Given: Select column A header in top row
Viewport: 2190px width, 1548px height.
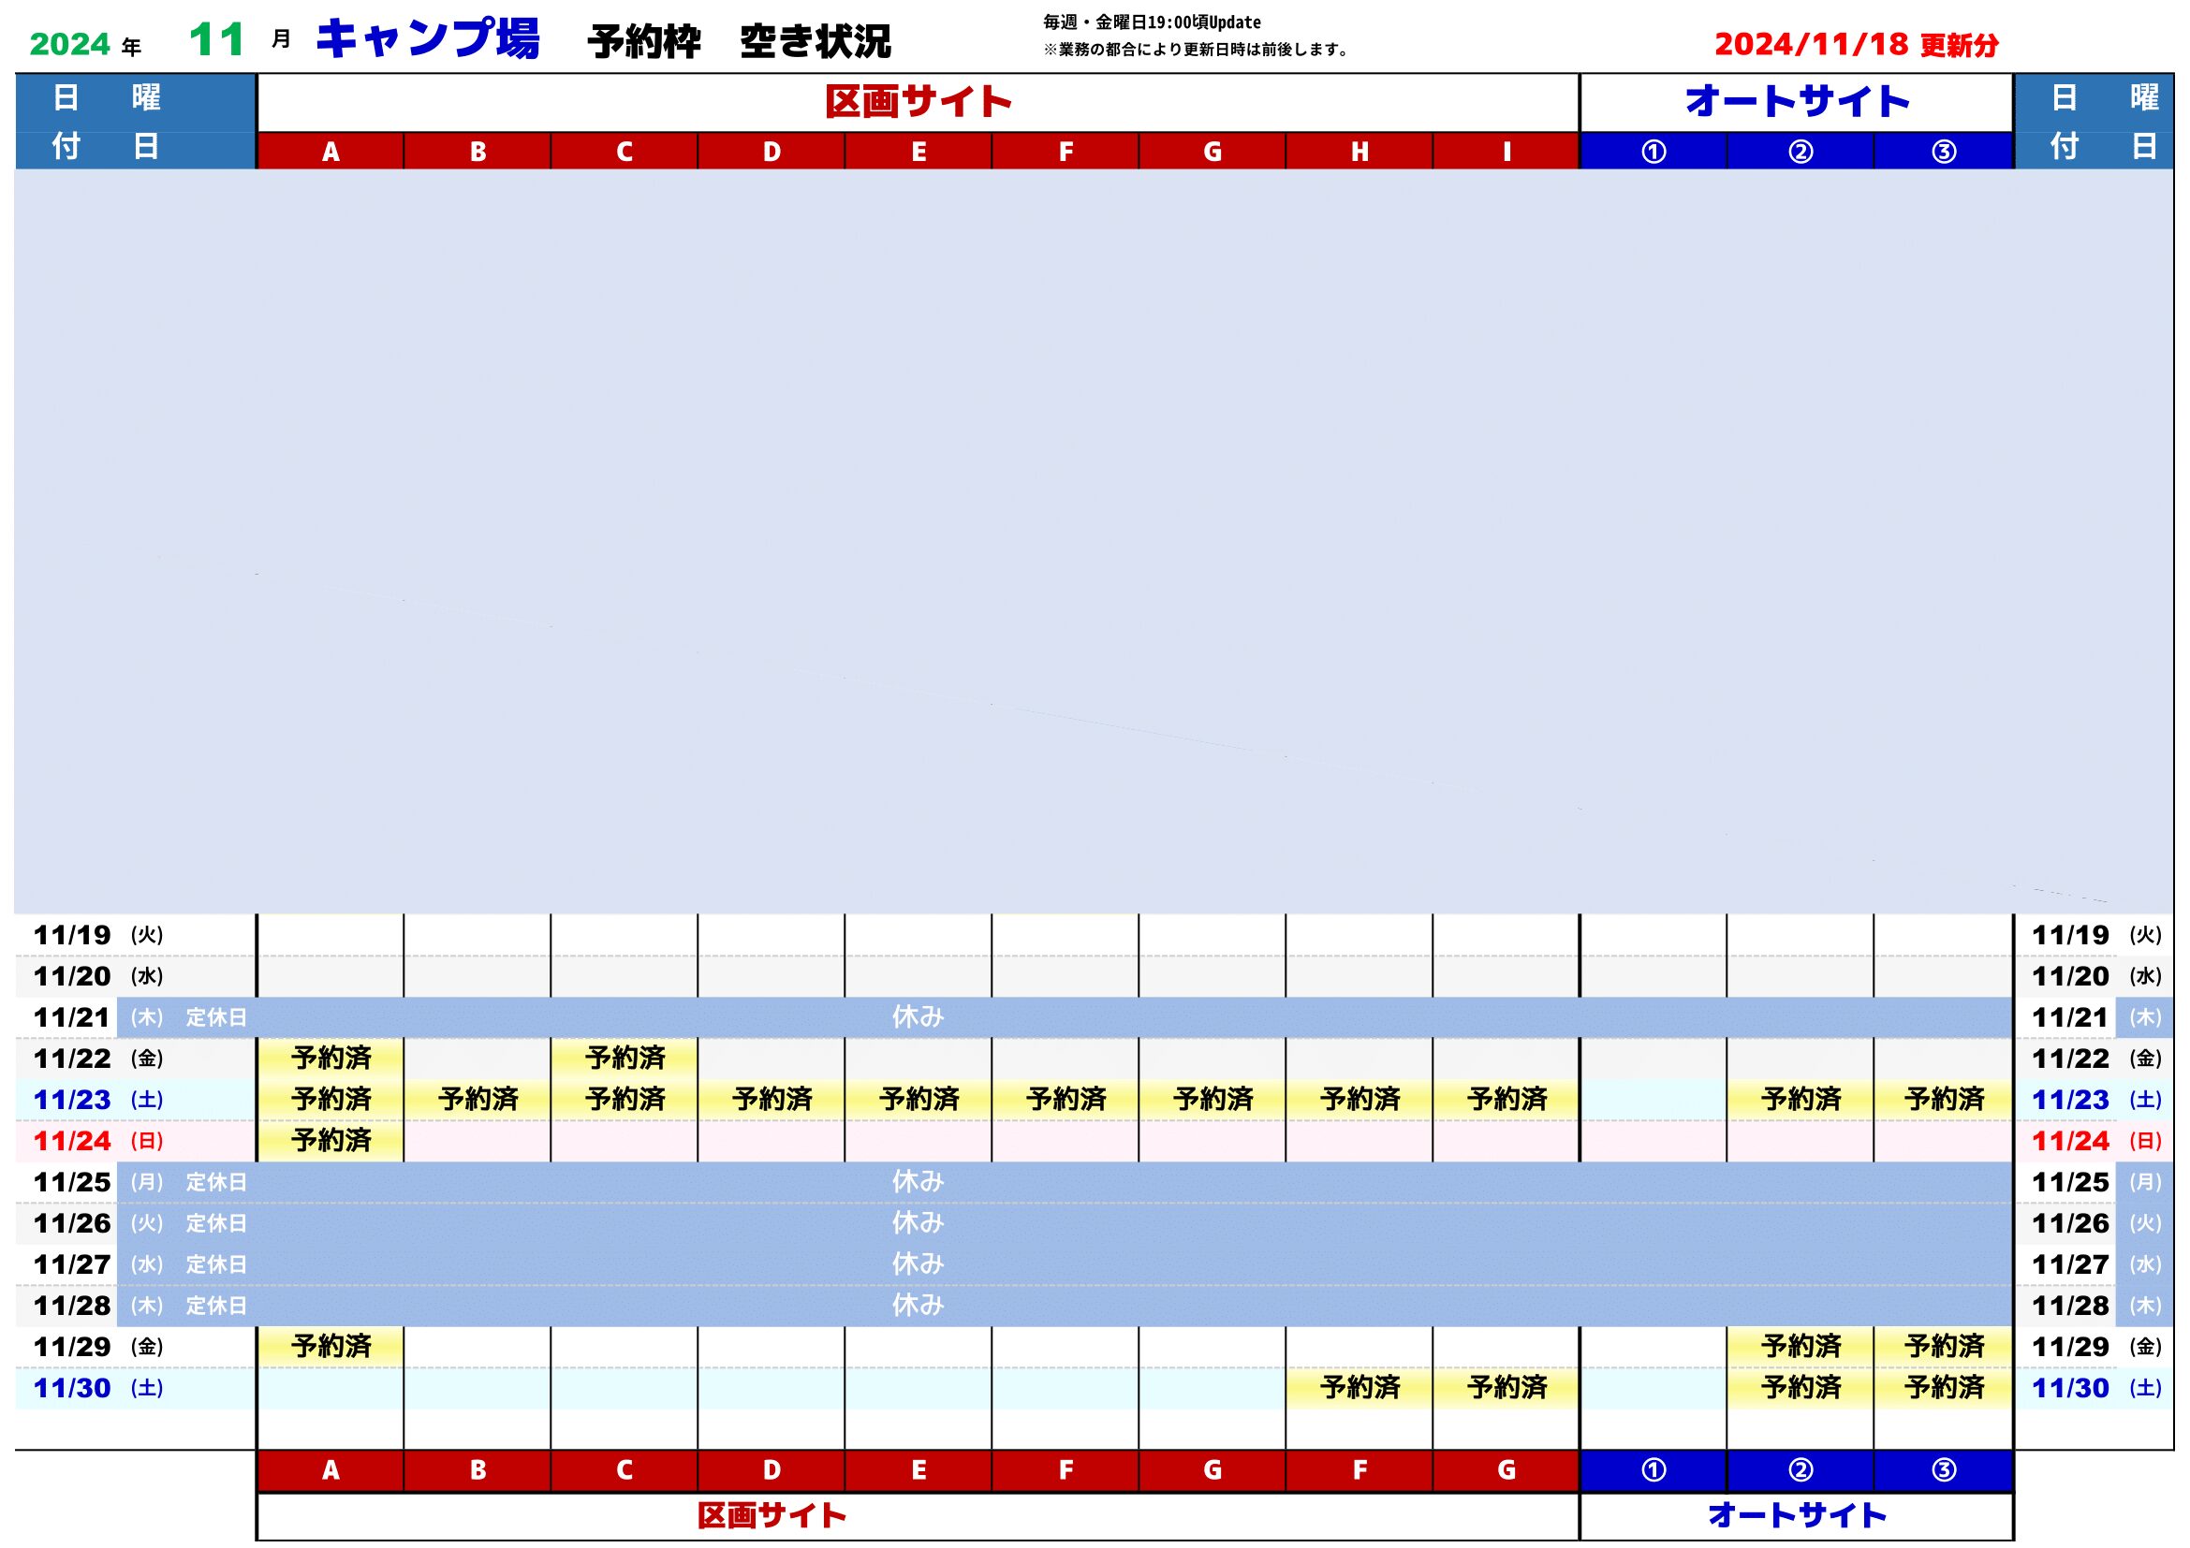Looking at the screenshot, I should [331, 152].
